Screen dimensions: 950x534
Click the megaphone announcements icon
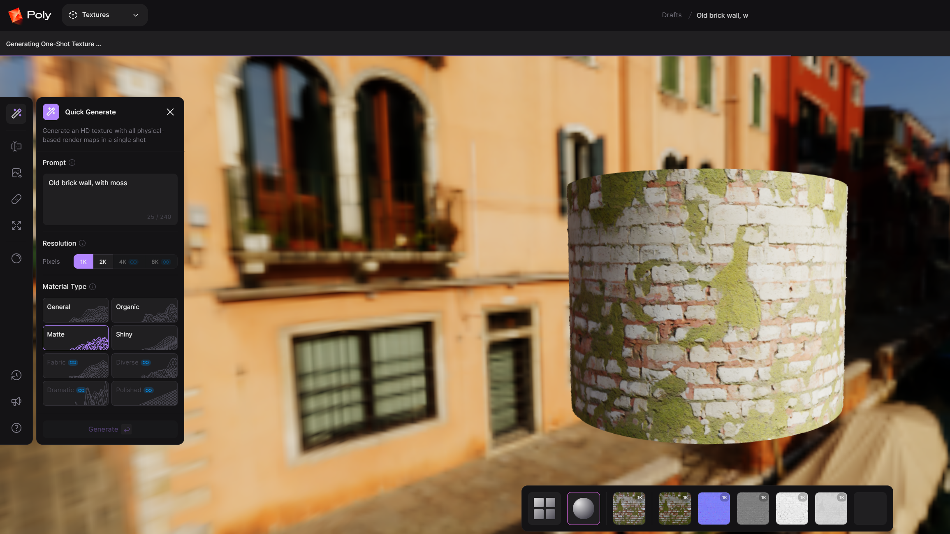coord(16,402)
